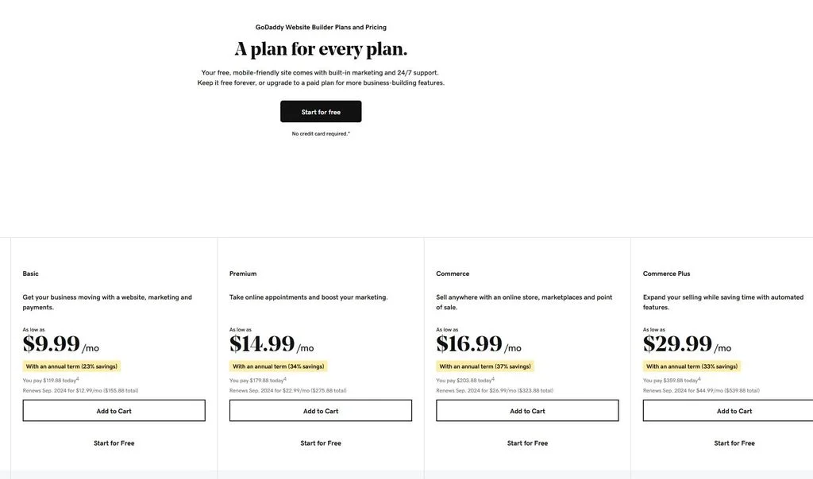Viewport: 813px width, 479px height.
Task: Click the Commerce Plus plan title
Action: click(666, 274)
